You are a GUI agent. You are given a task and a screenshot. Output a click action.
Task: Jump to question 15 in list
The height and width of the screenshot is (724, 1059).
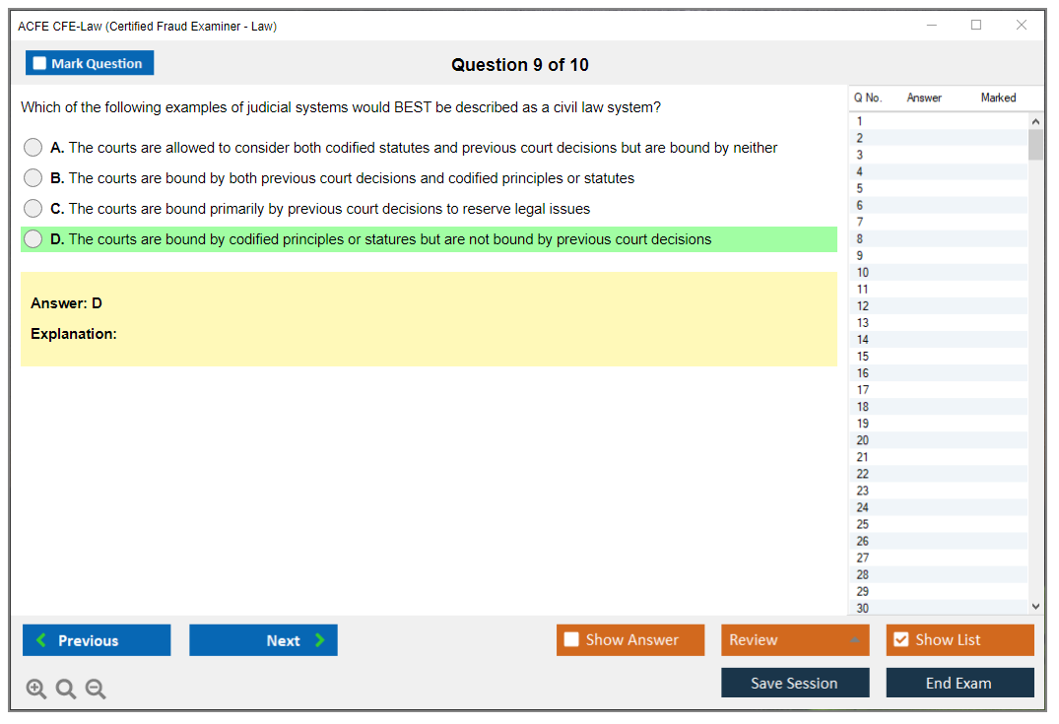[x=863, y=357]
